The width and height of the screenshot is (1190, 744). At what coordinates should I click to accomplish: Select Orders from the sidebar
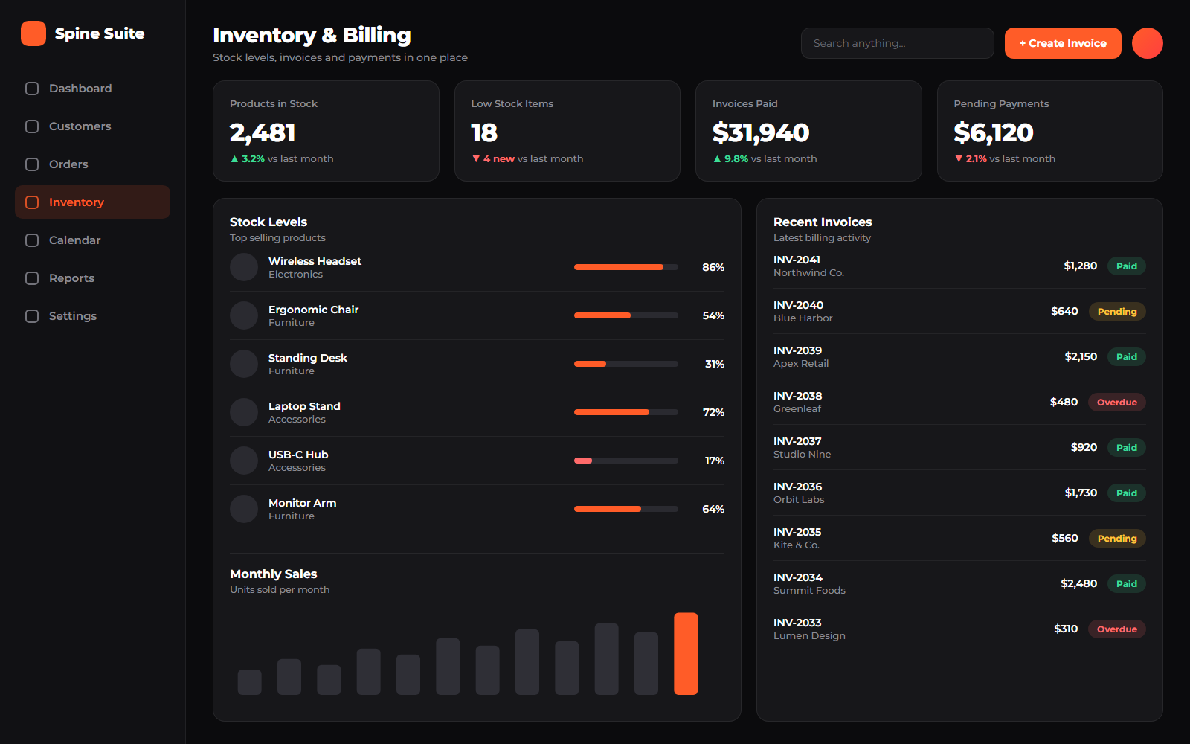(92, 164)
